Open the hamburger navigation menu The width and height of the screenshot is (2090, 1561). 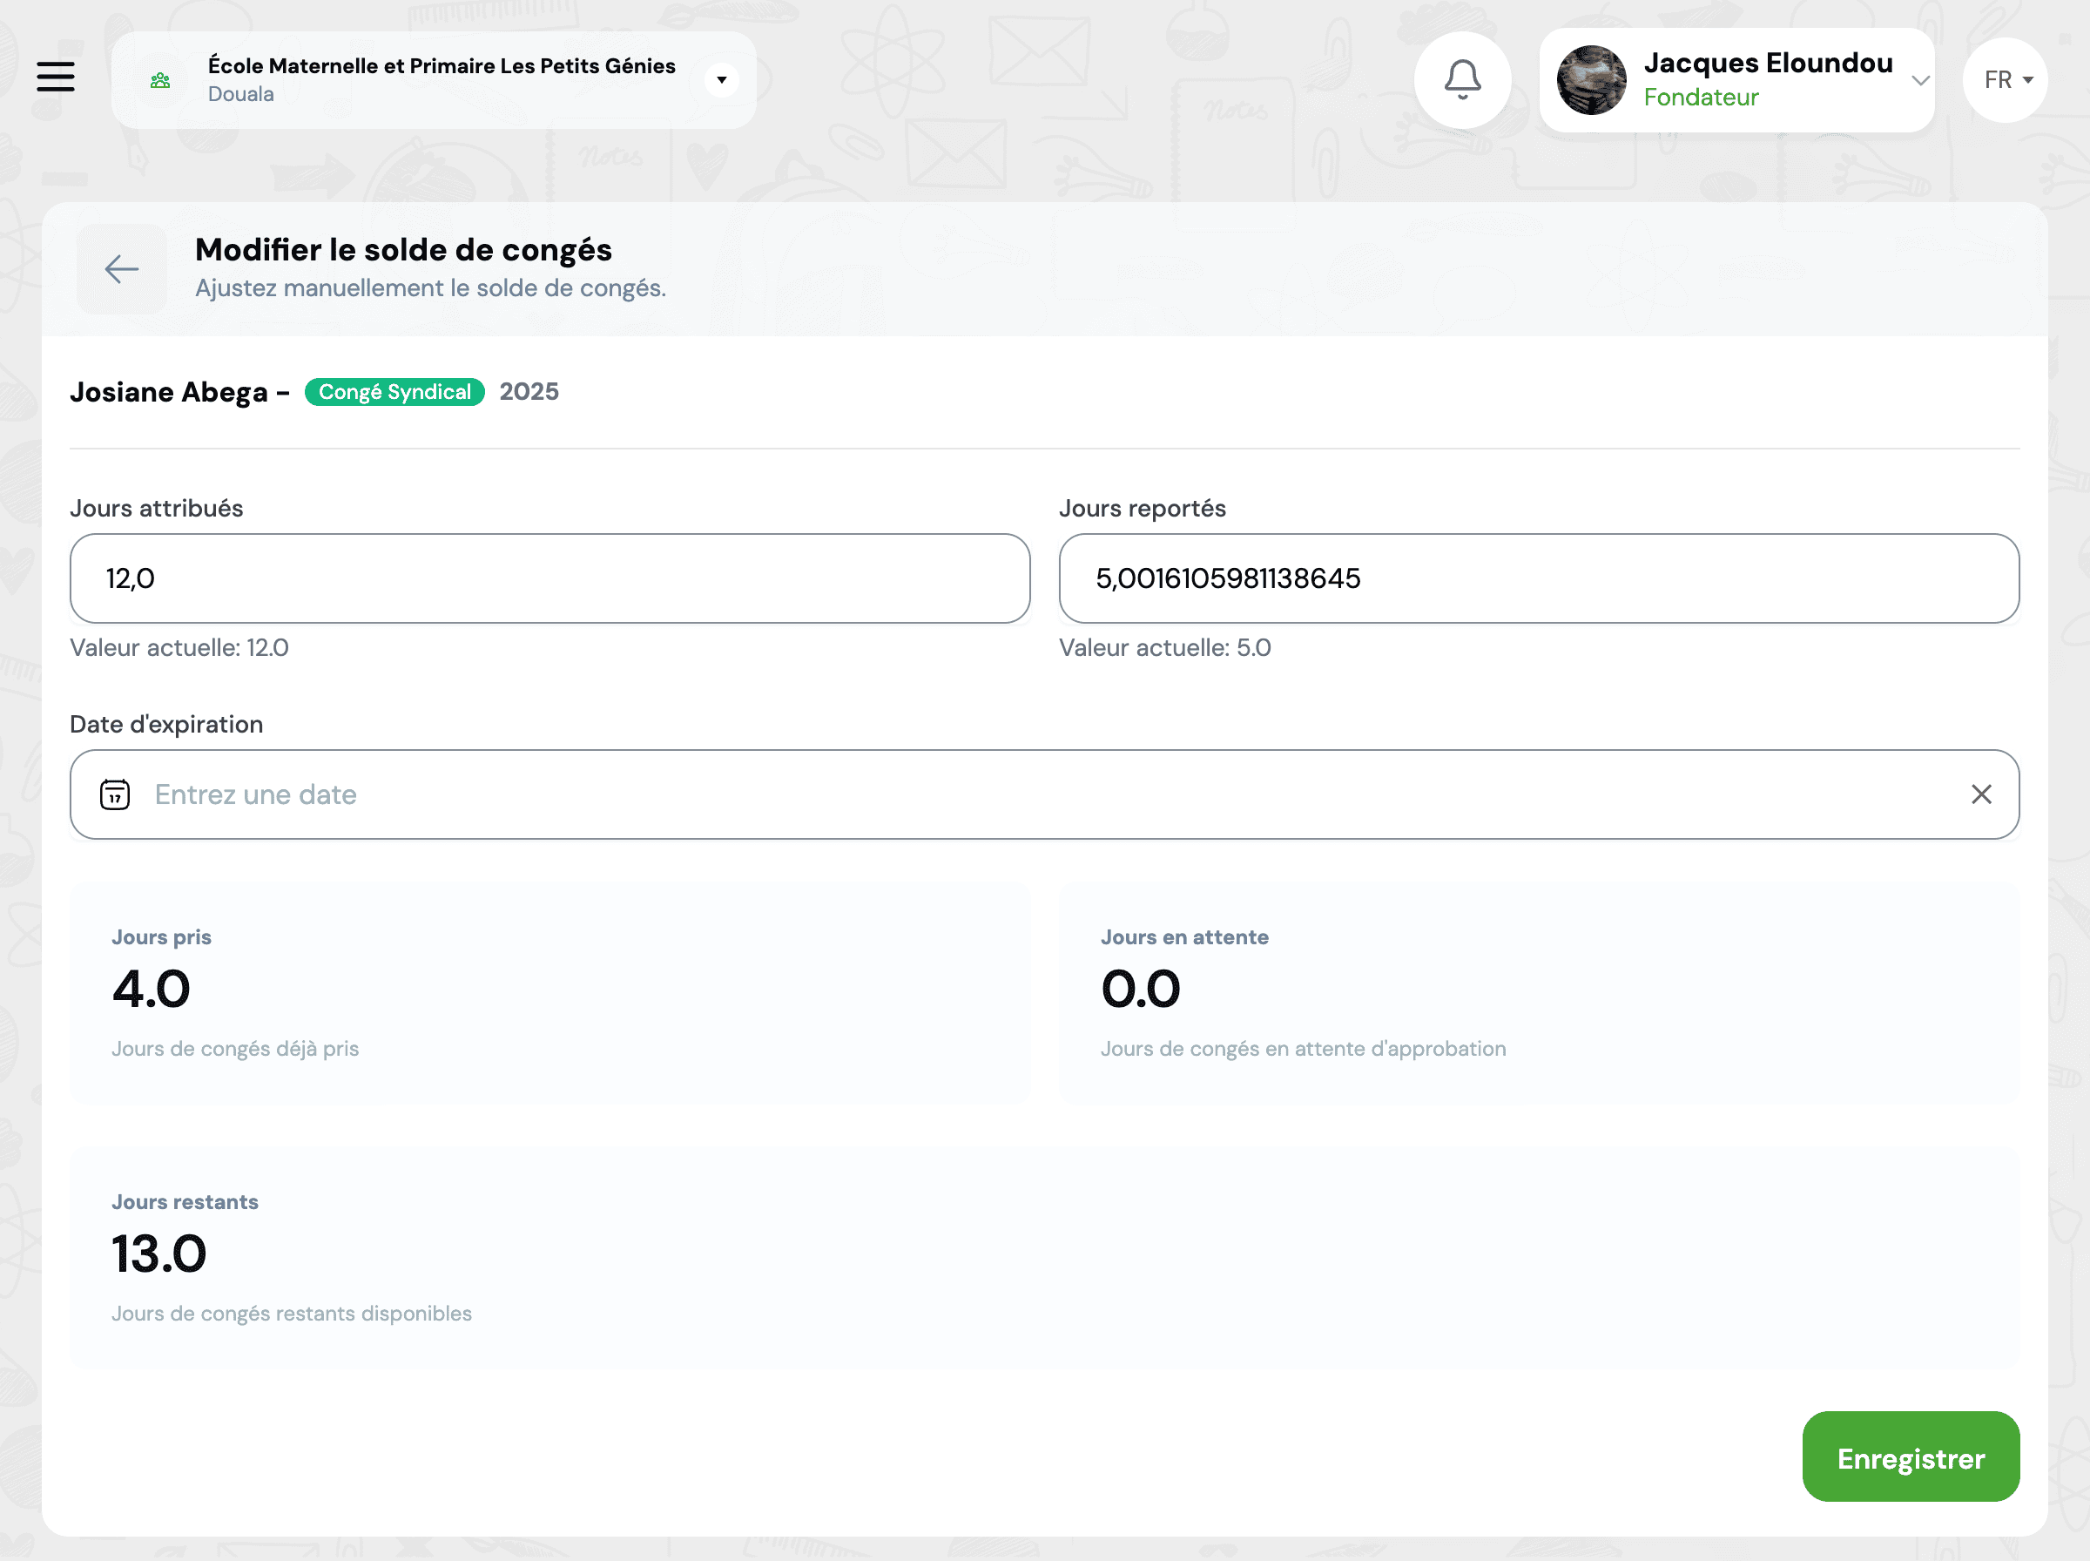tap(55, 77)
